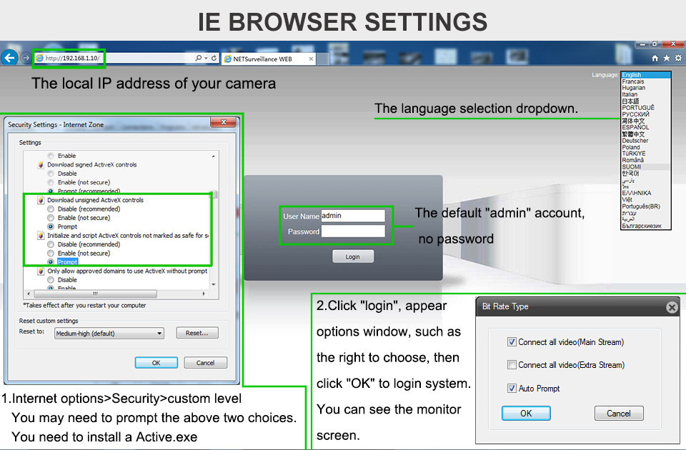Screen dimensions: 686x450
Task: Check Connect all video (Extra Stream)
Action: pyautogui.click(x=512, y=365)
